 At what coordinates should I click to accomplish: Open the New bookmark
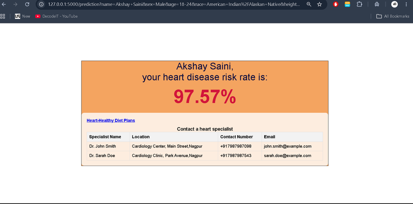click(23, 17)
